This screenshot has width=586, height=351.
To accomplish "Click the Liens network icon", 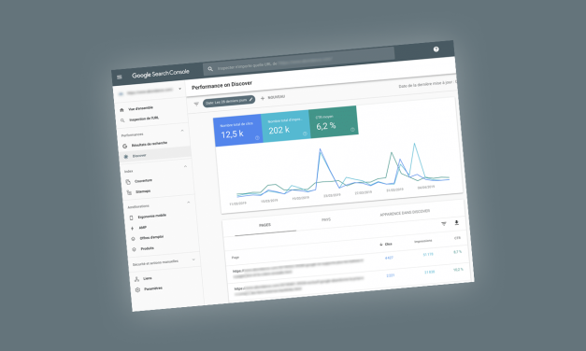I will click(x=136, y=279).
